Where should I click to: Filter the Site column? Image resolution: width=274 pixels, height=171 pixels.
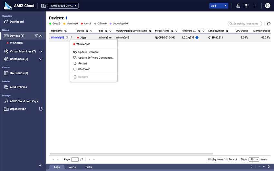pos(110,31)
